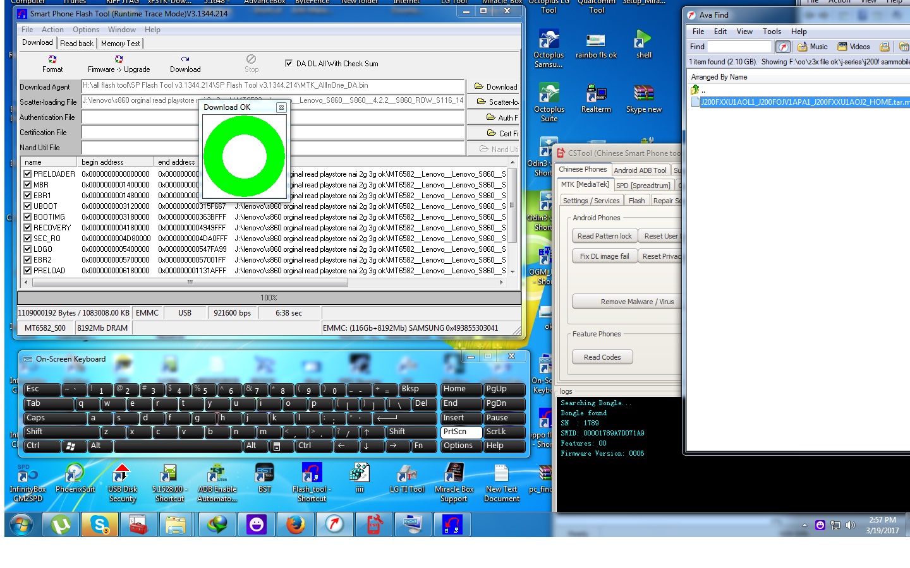The image size is (910, 568).
Task: Launch Octoplus Suite from desktop
Action: coord(549,103)
